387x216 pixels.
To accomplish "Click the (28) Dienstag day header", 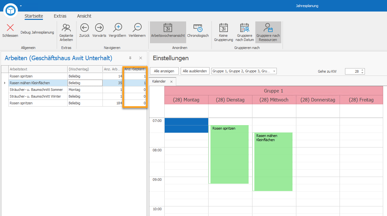I will (x=230, y=100).
